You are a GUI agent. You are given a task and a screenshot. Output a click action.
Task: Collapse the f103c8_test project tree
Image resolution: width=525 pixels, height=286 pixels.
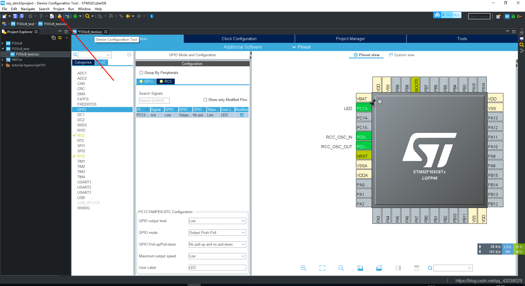click(3, 49)
